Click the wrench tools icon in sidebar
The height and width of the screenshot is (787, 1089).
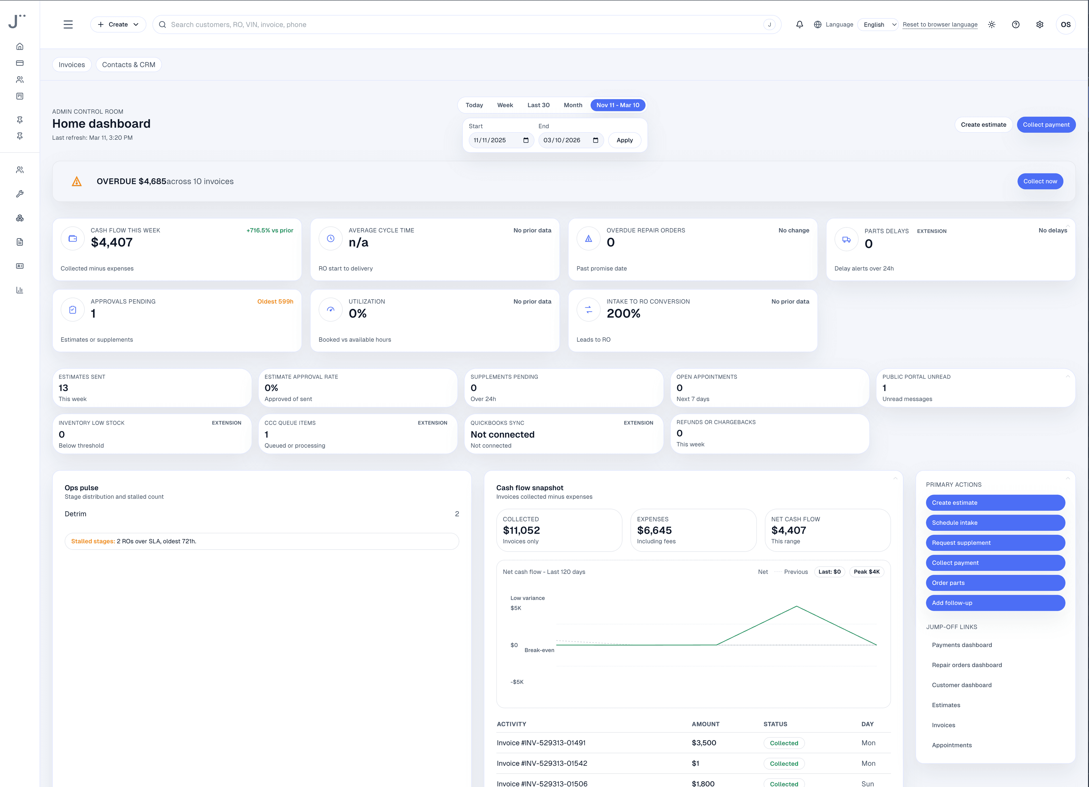click(x=20, y=194)
